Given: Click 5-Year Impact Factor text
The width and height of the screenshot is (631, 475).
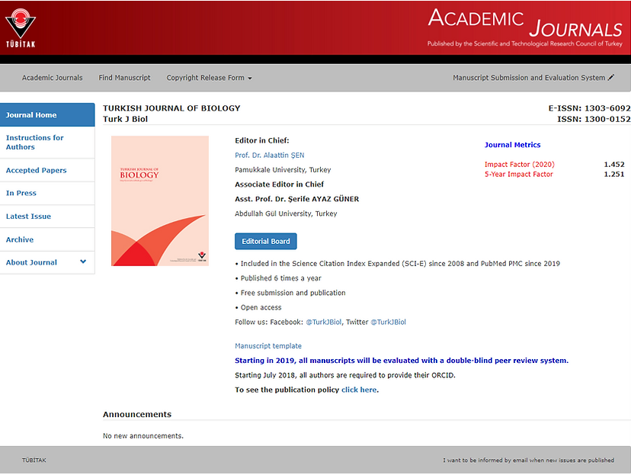Looking at the screenshot, I should [518, 175].
